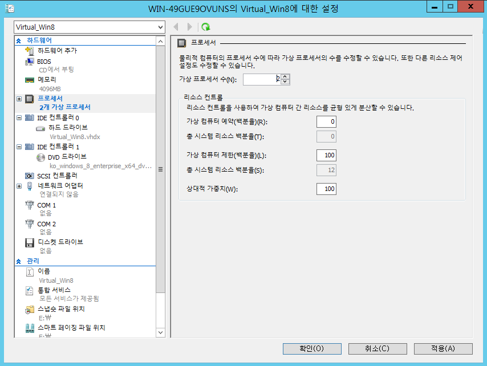The image size is (487, 366).
Task: Select the 디스켓 드라이브 tree item
Action: click(x=60, y=242)
